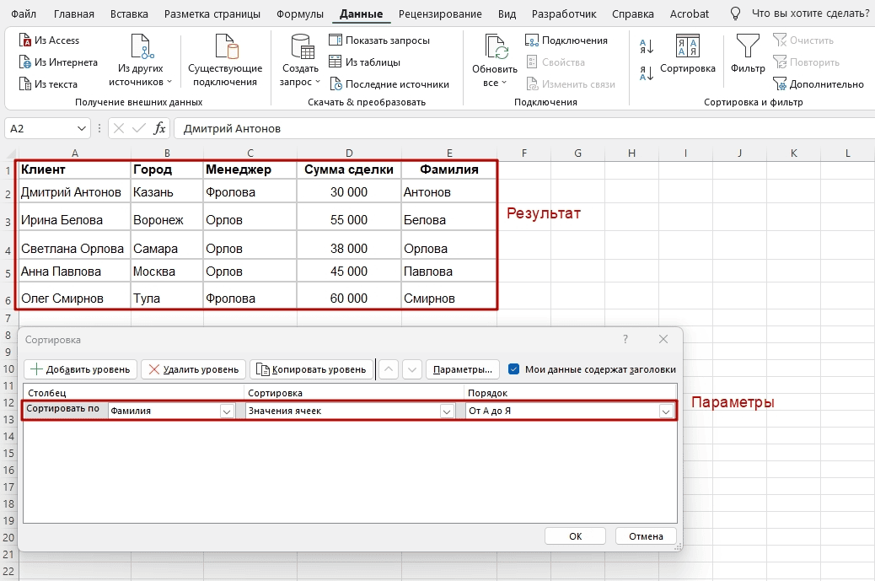Click 'Добавить уровень' button
The image size is (875, 581).
80,369
